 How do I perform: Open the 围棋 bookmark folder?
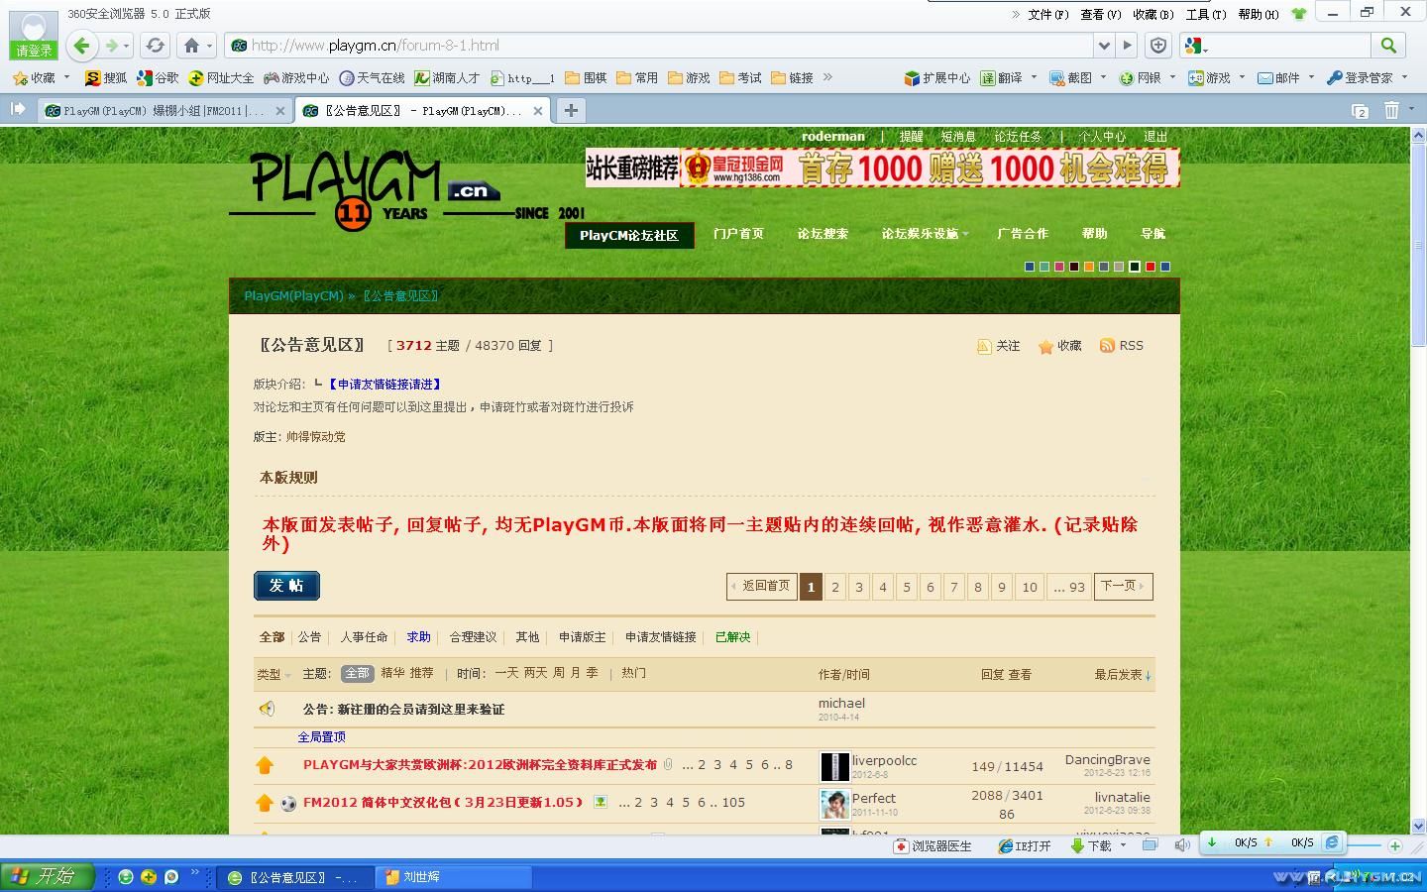[586, 77]
